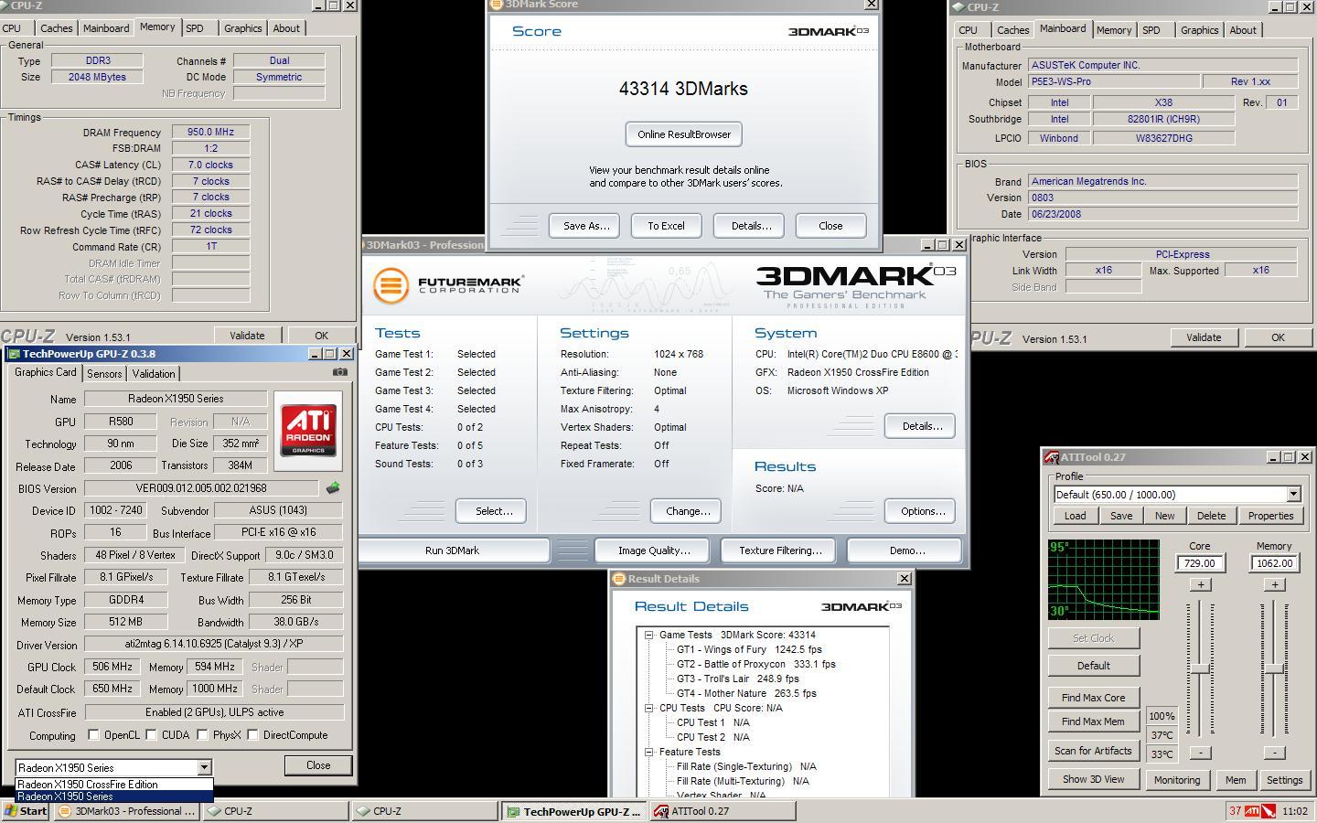Switch to the SPD tab in left CPU-Z
This screenshot has height=823, width=1317.
coord(195,28)
